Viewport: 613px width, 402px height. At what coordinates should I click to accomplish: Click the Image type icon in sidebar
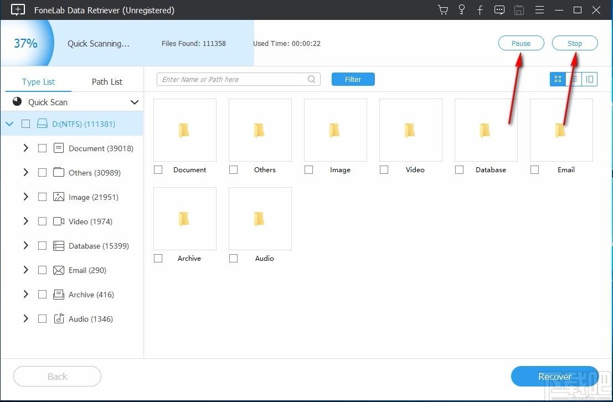[59, 197]
